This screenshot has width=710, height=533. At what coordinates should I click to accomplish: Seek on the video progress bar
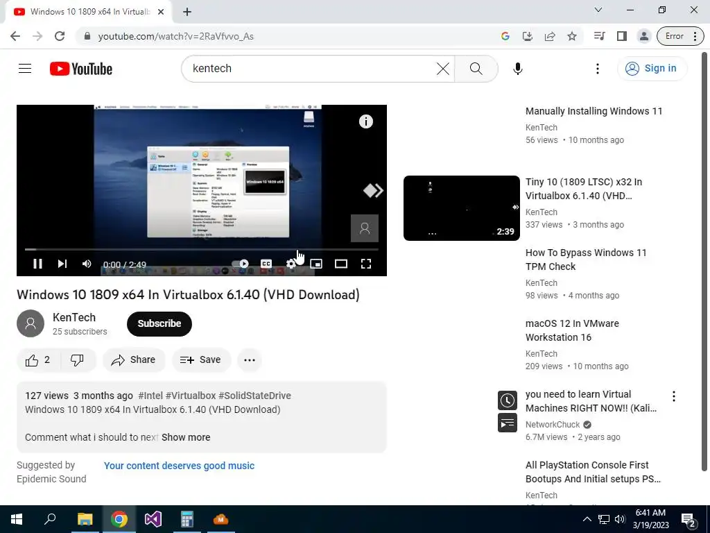[x=202, y=249]
